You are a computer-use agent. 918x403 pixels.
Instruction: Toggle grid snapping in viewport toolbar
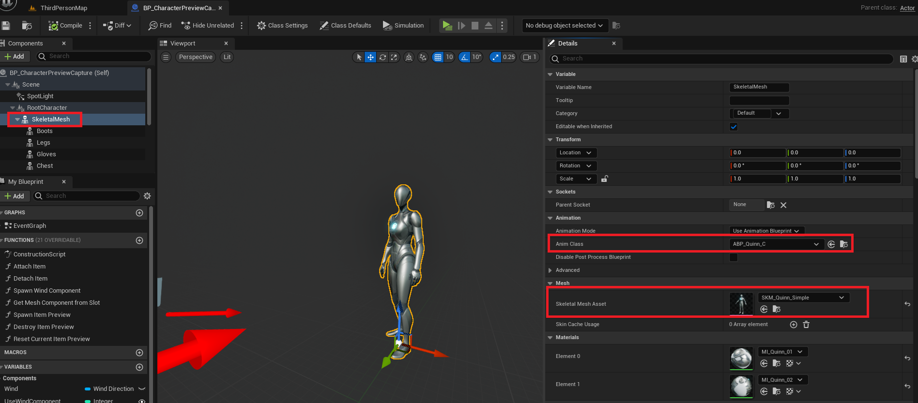pyautogui.click(x=438, y=57)
